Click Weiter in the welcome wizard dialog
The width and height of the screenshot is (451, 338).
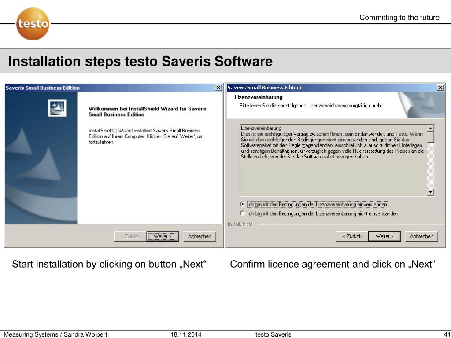coord(163,236)
